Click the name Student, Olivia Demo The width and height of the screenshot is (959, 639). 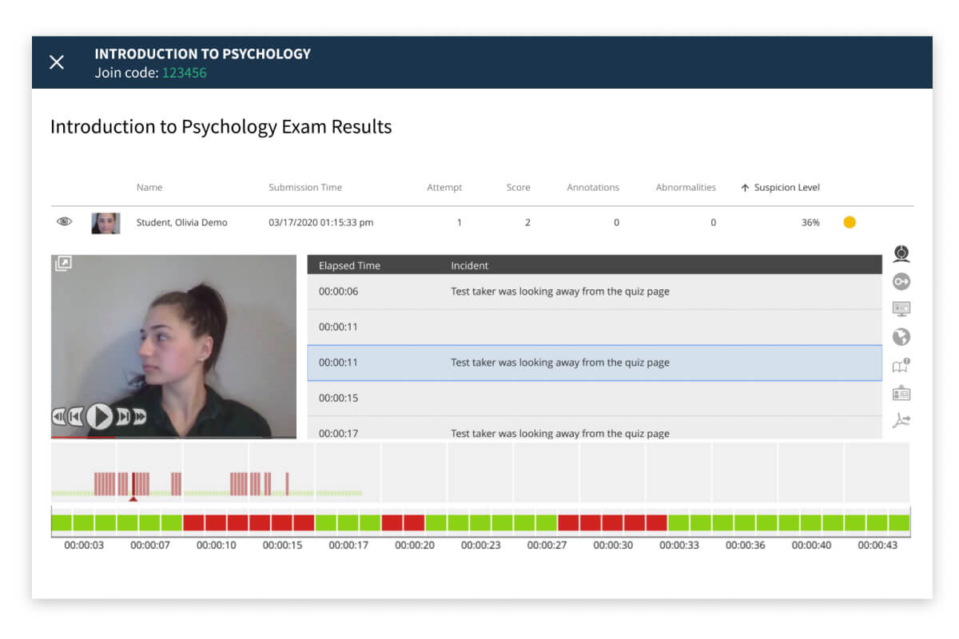tap(181, 223)
